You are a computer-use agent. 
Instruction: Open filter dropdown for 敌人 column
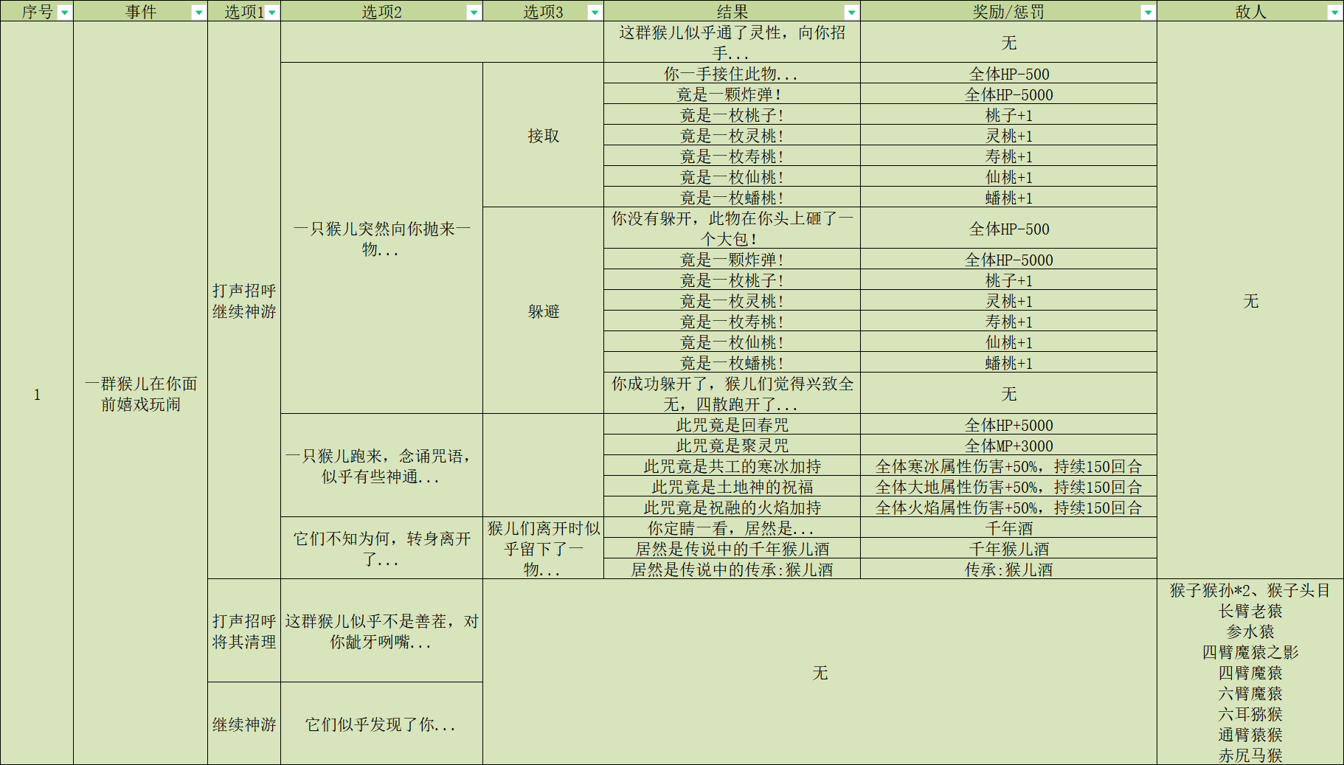click(x=1334, y=13)
